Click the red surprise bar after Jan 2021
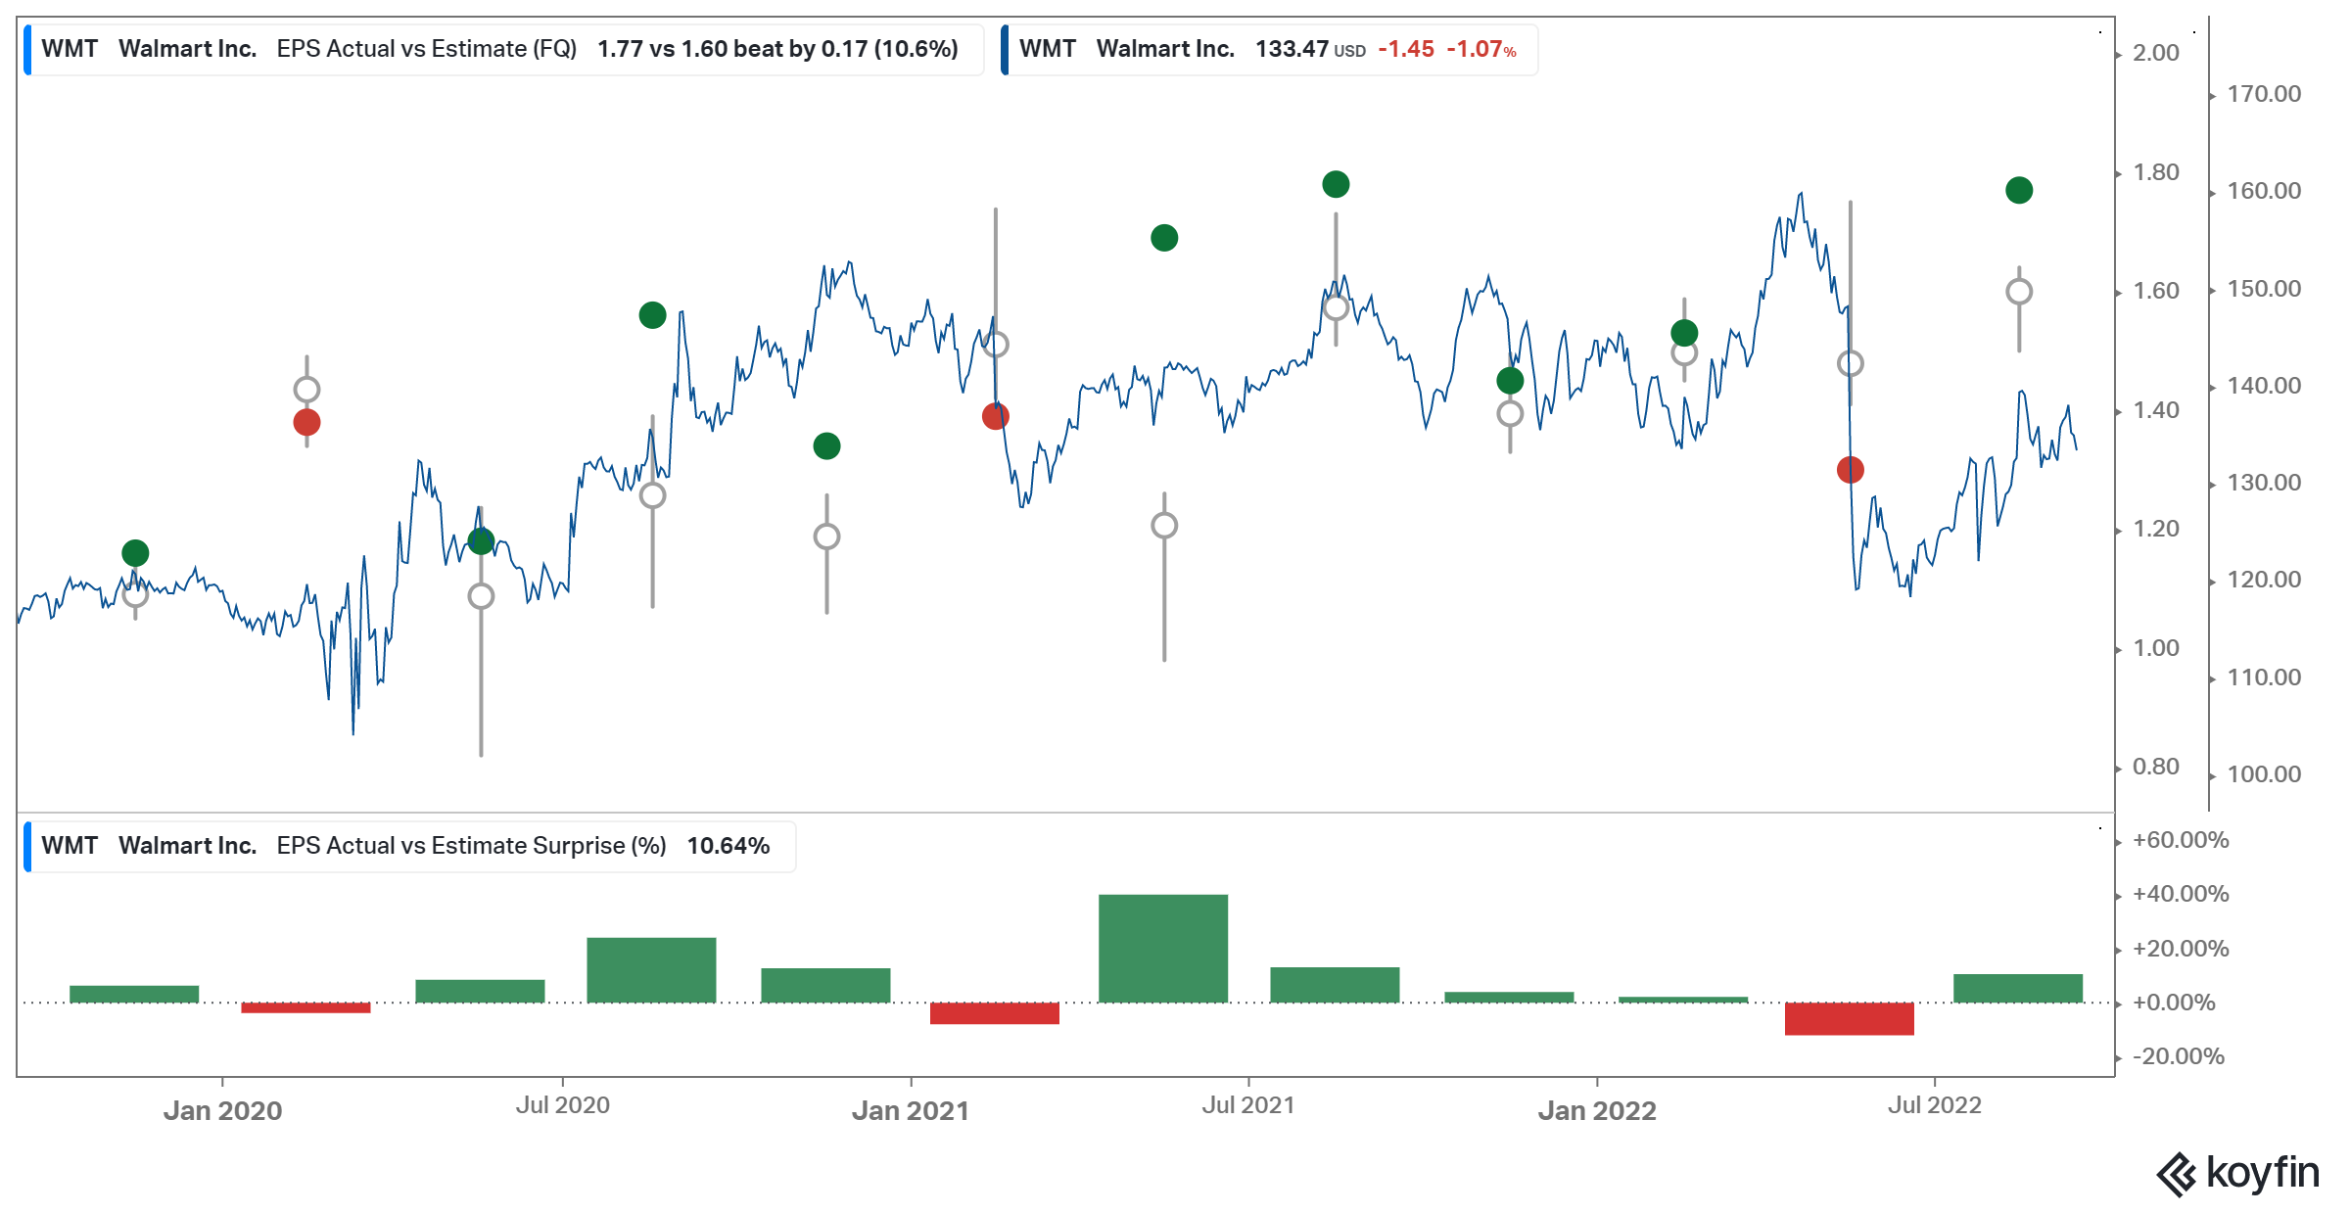 point(995,1013)
